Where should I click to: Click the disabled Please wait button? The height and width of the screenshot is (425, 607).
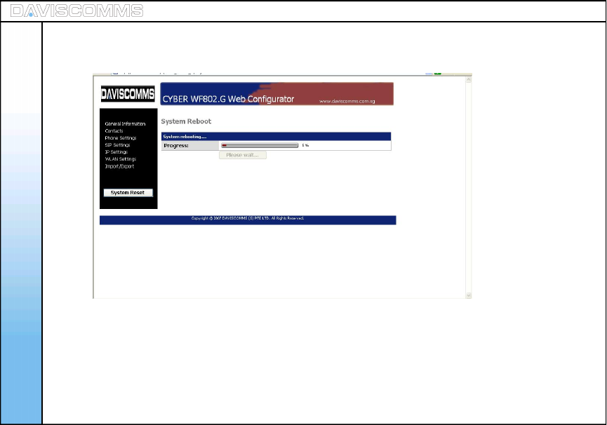coord(243,155)
